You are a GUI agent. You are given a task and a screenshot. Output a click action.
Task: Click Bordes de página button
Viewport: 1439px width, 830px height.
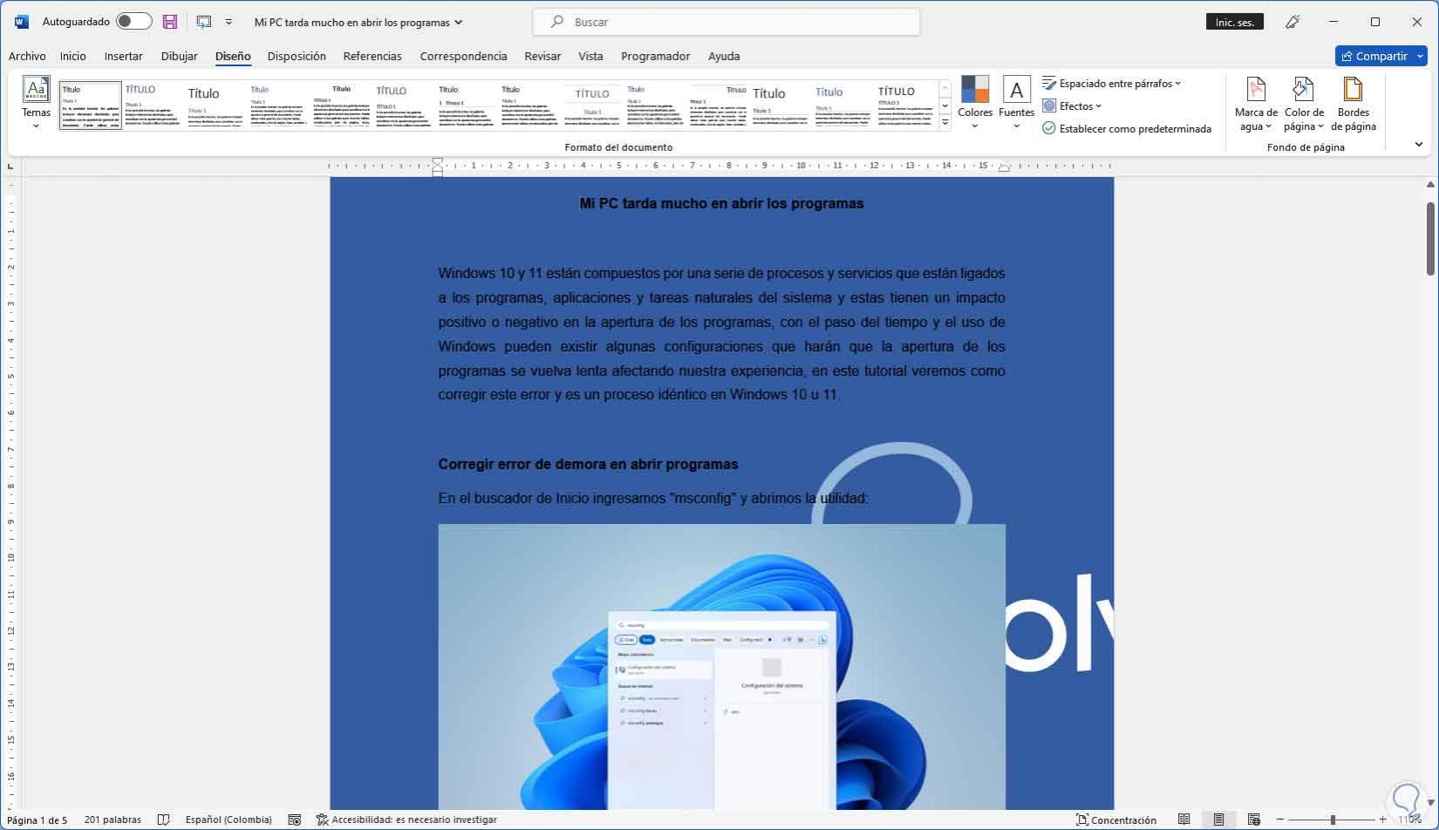coord(1354,105)
